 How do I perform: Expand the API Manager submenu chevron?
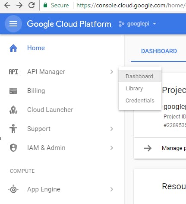pos(112,72)
